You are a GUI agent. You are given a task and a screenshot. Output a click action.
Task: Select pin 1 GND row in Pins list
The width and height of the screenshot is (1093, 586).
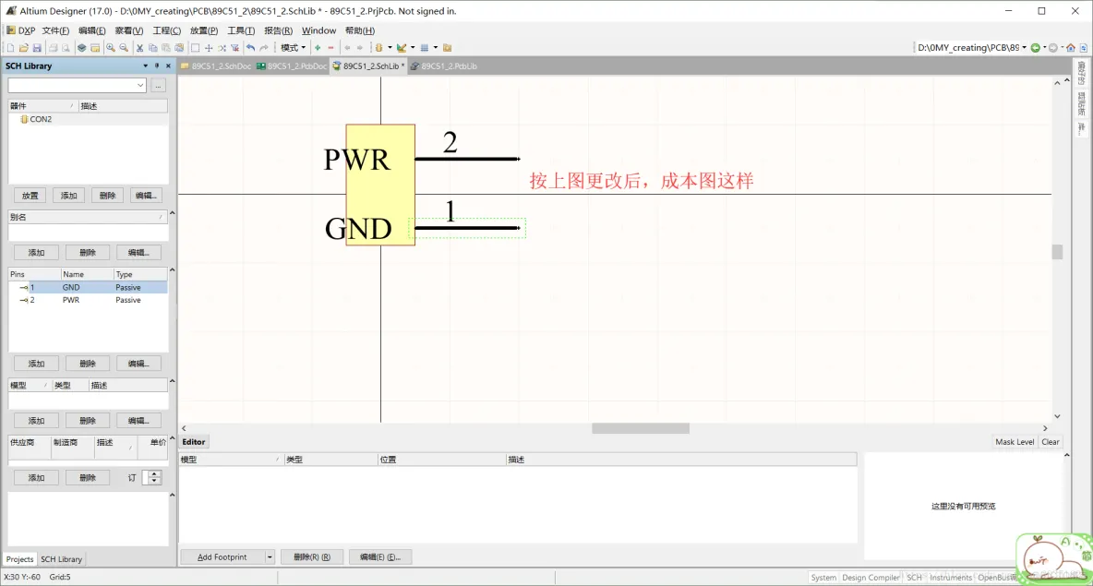pos(88,288)
